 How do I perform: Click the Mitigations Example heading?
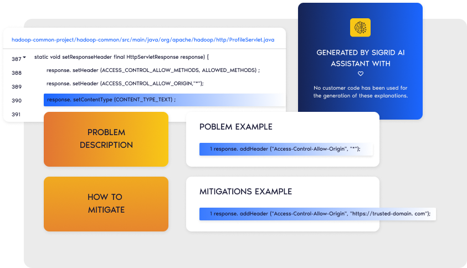pos(246,192)
